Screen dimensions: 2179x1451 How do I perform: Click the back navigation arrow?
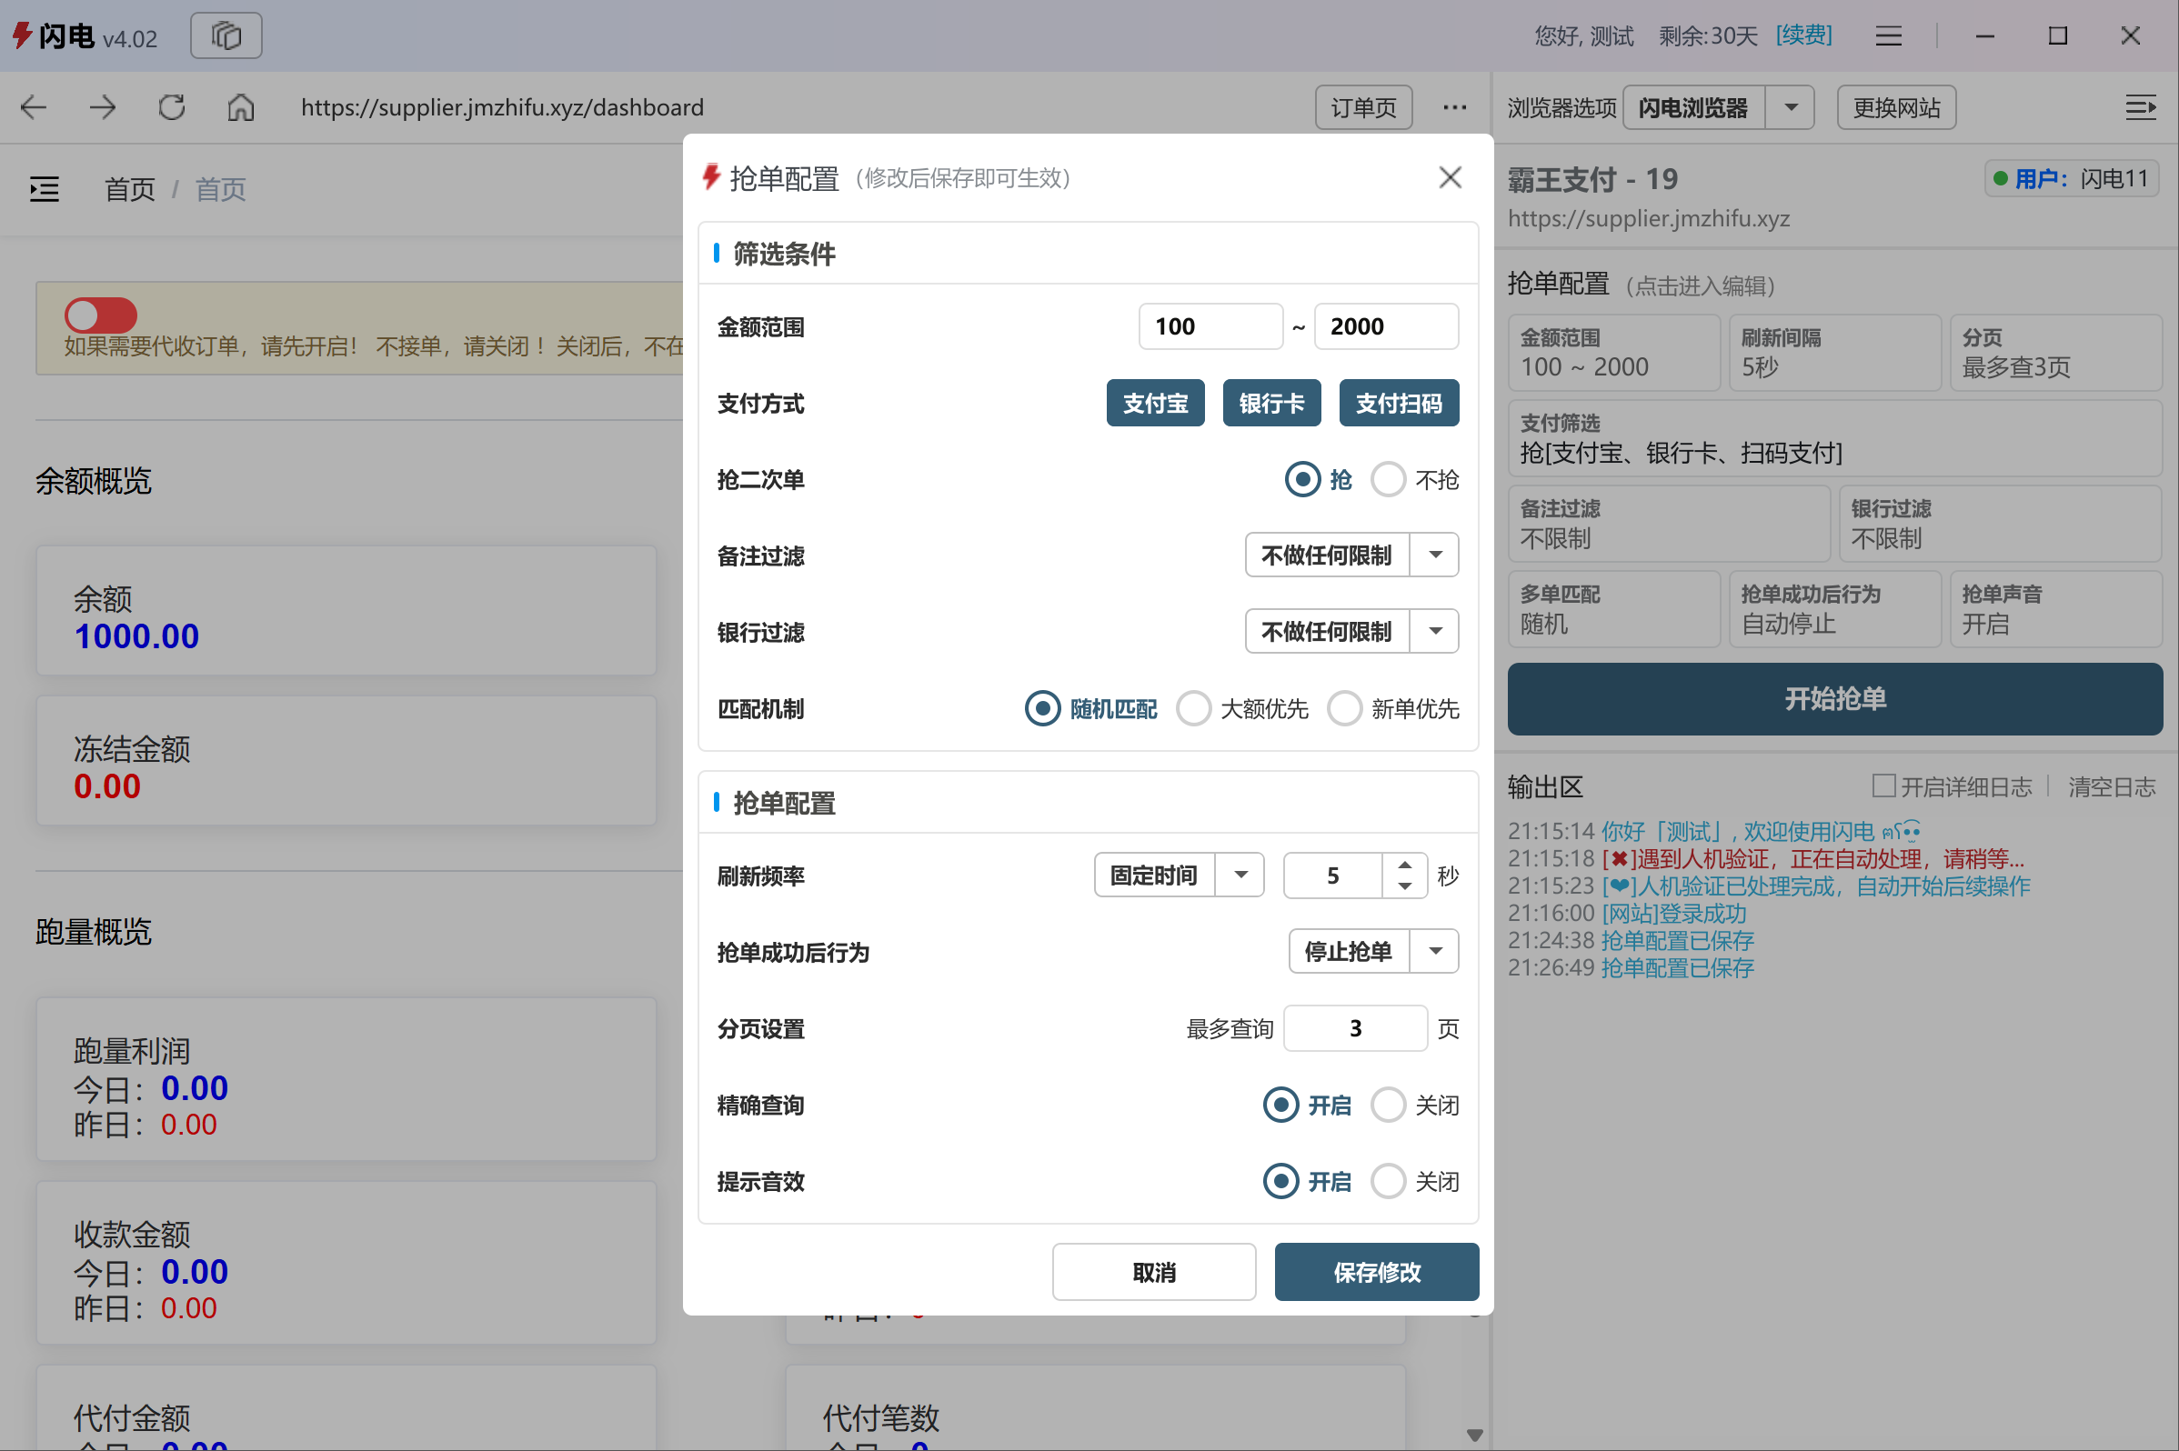tap(34, 106)
